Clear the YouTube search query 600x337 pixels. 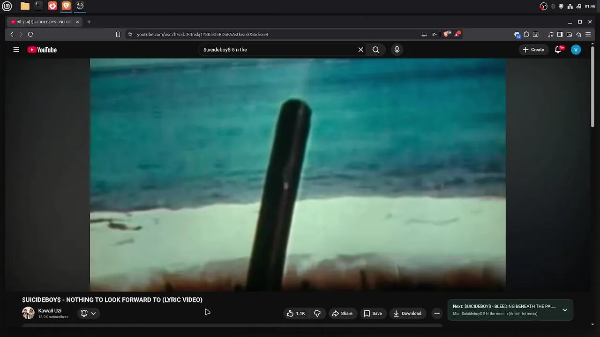coord(361,50)
